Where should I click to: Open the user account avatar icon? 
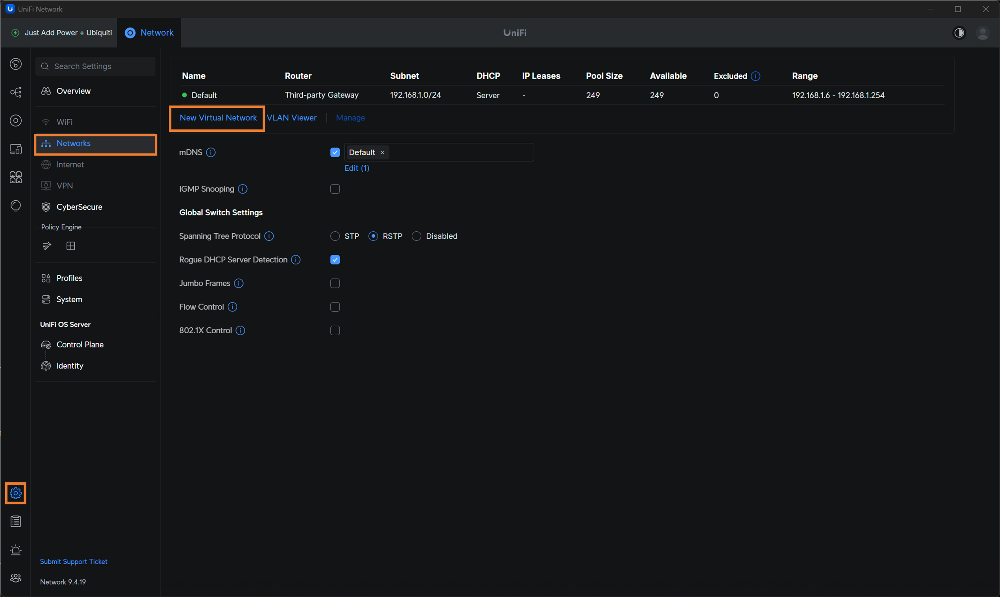pyautogui.click(x=982, y=33)
